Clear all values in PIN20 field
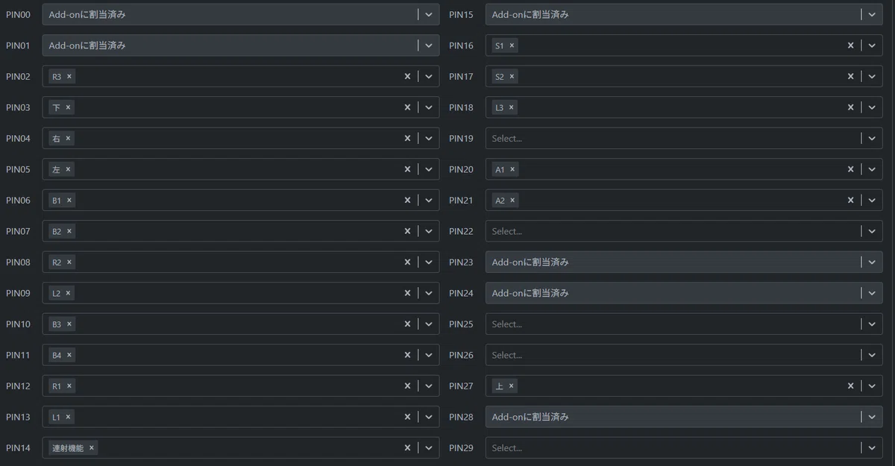The height and width of the screenshot is (466, 895). (x=850, y=169)
